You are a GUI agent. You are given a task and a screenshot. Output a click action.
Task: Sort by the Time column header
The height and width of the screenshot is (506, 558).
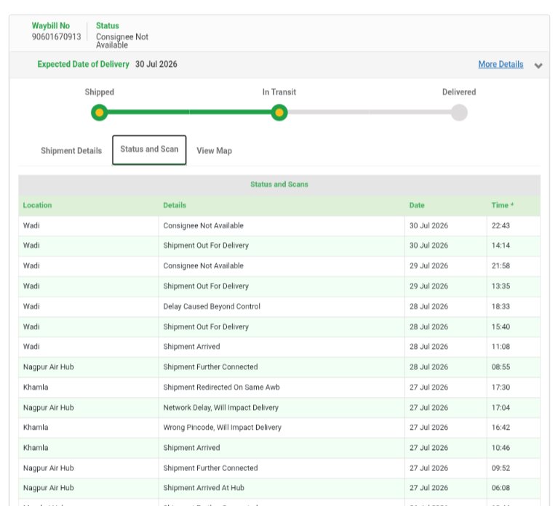pos(502,205)
